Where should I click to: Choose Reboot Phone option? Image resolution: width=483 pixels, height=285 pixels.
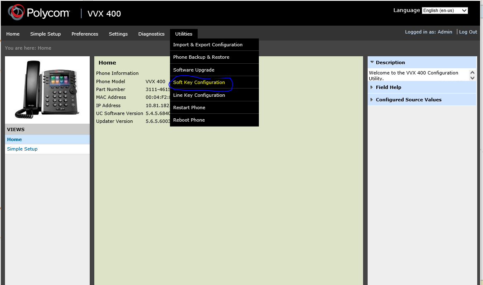189,120
